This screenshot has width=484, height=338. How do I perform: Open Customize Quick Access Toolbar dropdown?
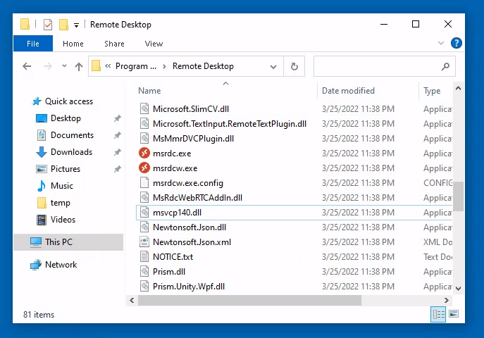click(76, 25)
